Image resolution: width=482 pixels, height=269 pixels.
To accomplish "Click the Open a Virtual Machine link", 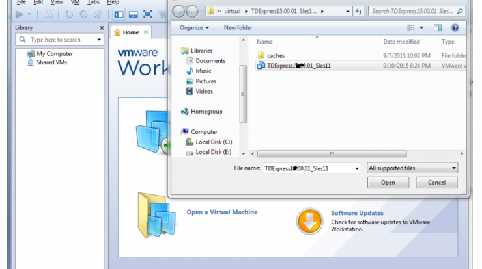I will click(x=222, y=212).
